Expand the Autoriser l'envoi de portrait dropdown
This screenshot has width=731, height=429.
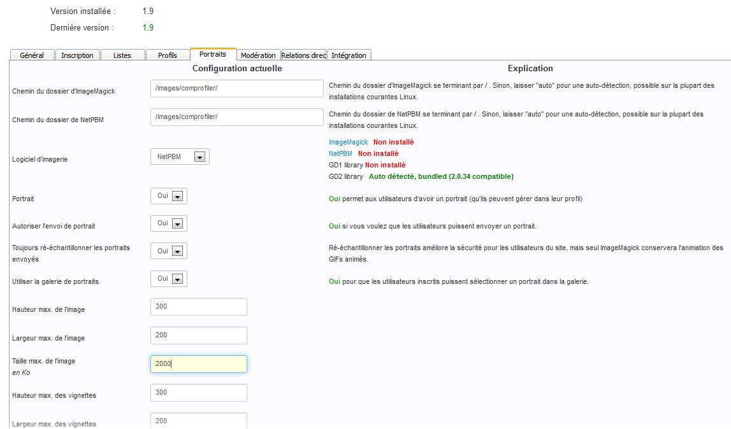point(169,223)
